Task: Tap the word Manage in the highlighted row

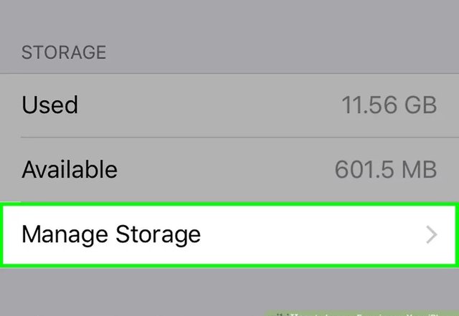Action: 65,234
